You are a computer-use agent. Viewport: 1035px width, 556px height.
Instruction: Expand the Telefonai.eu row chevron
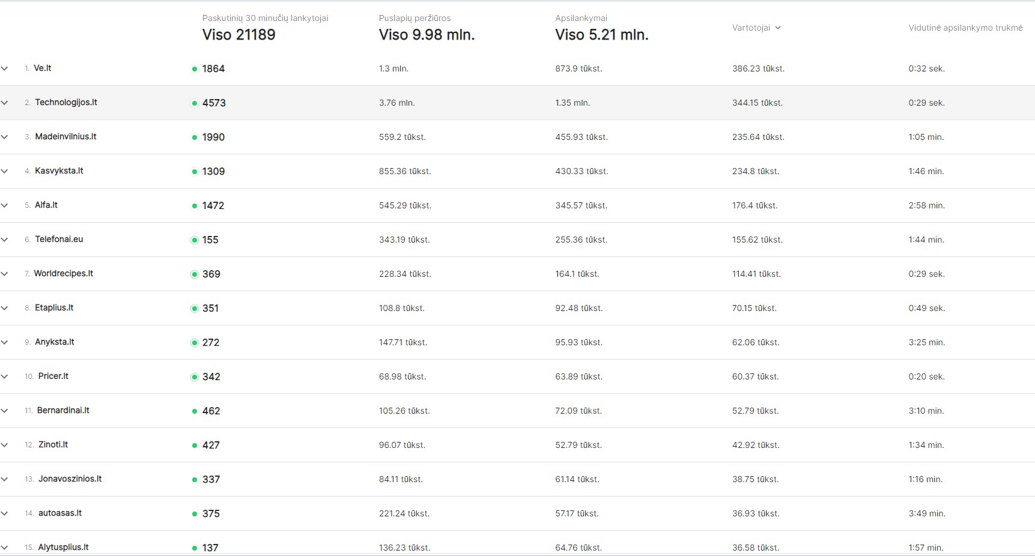click(4, 240)
